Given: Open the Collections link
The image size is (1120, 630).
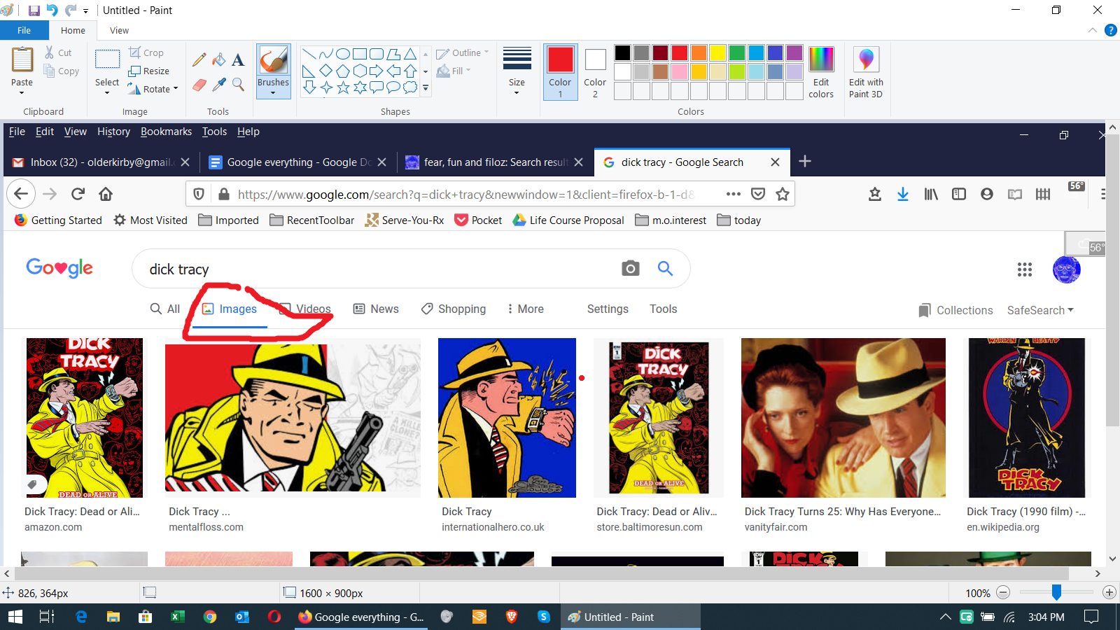Looking at the screenshot, I should [x=955, y=310].
